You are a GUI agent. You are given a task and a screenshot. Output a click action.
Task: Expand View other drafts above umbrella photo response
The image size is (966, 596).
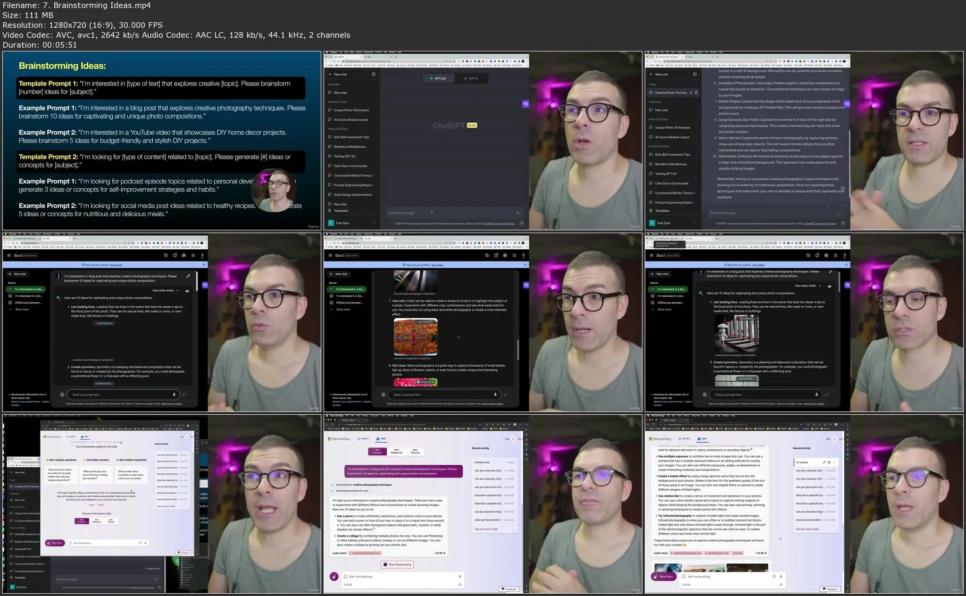[808, 286]
